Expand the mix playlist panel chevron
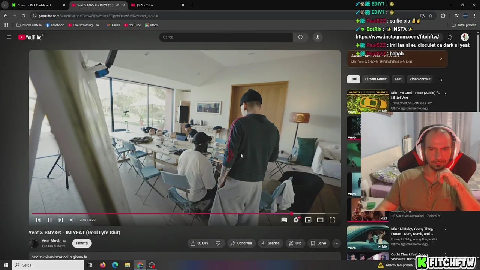The image size is (480, 270). [x=440, y=58]
